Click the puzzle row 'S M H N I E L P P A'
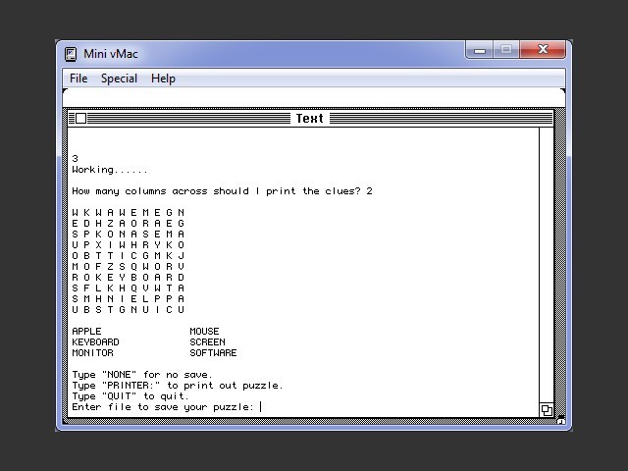The image size is (628, 471). click(x=129, y=298)
